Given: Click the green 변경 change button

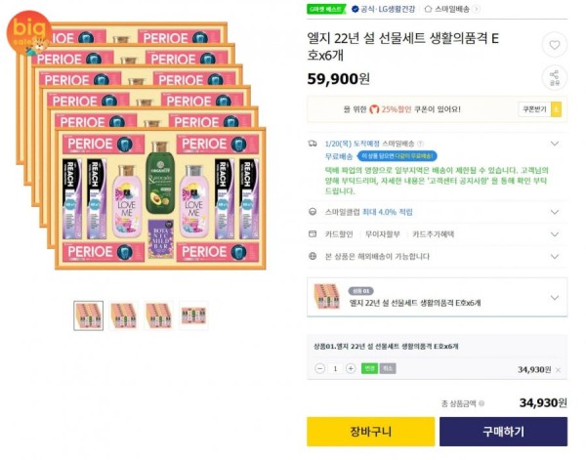Looking at the screenshot, I should point(369,369).
